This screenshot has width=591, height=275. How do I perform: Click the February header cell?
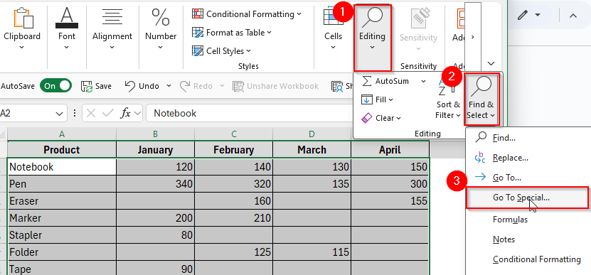[234, 150]
